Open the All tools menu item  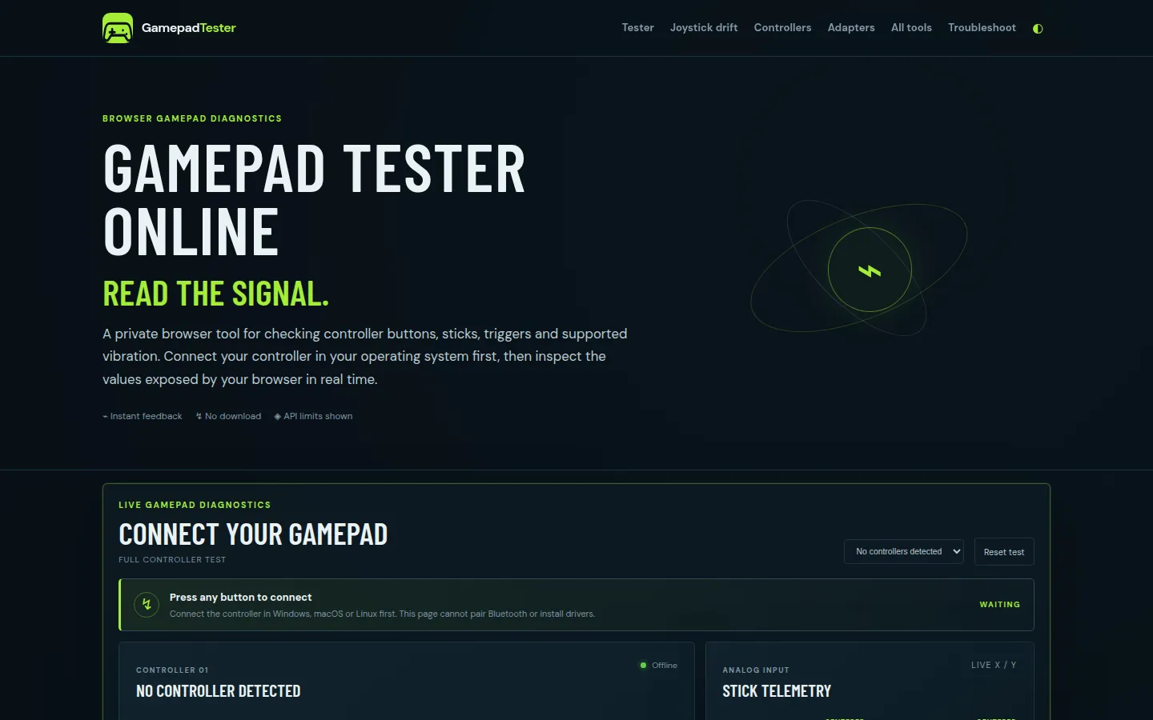(x=911, y=28)
